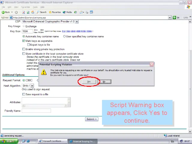
Task: Click the Stop loading icon
Action: pyautogui.click(x=23, y=12)
